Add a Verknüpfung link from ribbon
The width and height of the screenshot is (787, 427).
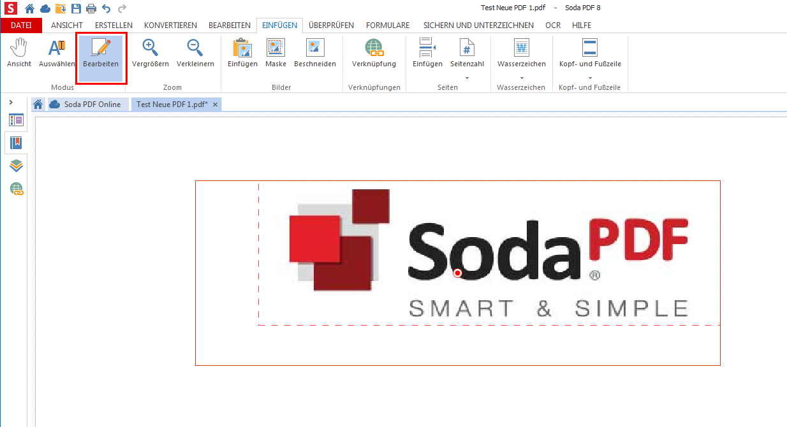(x=374, y=54)
